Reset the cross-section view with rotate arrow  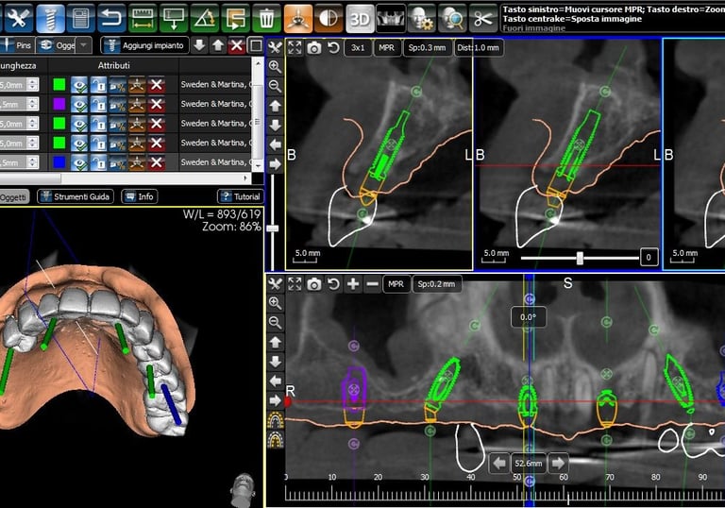(x=333, y=47)
